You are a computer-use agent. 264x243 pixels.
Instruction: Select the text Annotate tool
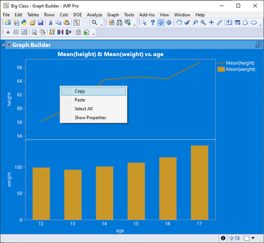click(x=229, y=22)
